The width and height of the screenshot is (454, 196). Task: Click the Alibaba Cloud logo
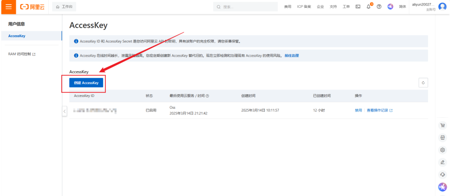[32, 7]
